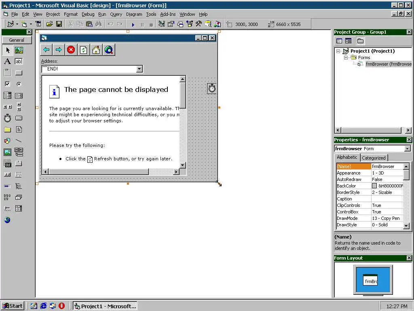This screenshot has height=311, width=414.
Task: Open the File menu
Action: [15, 14]
